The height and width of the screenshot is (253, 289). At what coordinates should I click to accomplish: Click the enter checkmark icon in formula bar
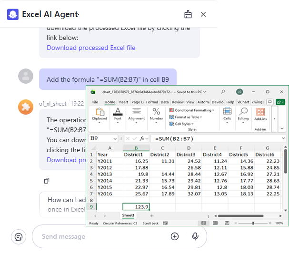(x=135, y=138)
